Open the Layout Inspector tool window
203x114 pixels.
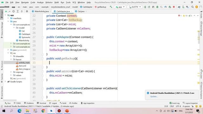190,103
